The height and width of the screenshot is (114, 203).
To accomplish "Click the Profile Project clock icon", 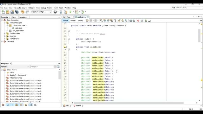I will 82,12.
